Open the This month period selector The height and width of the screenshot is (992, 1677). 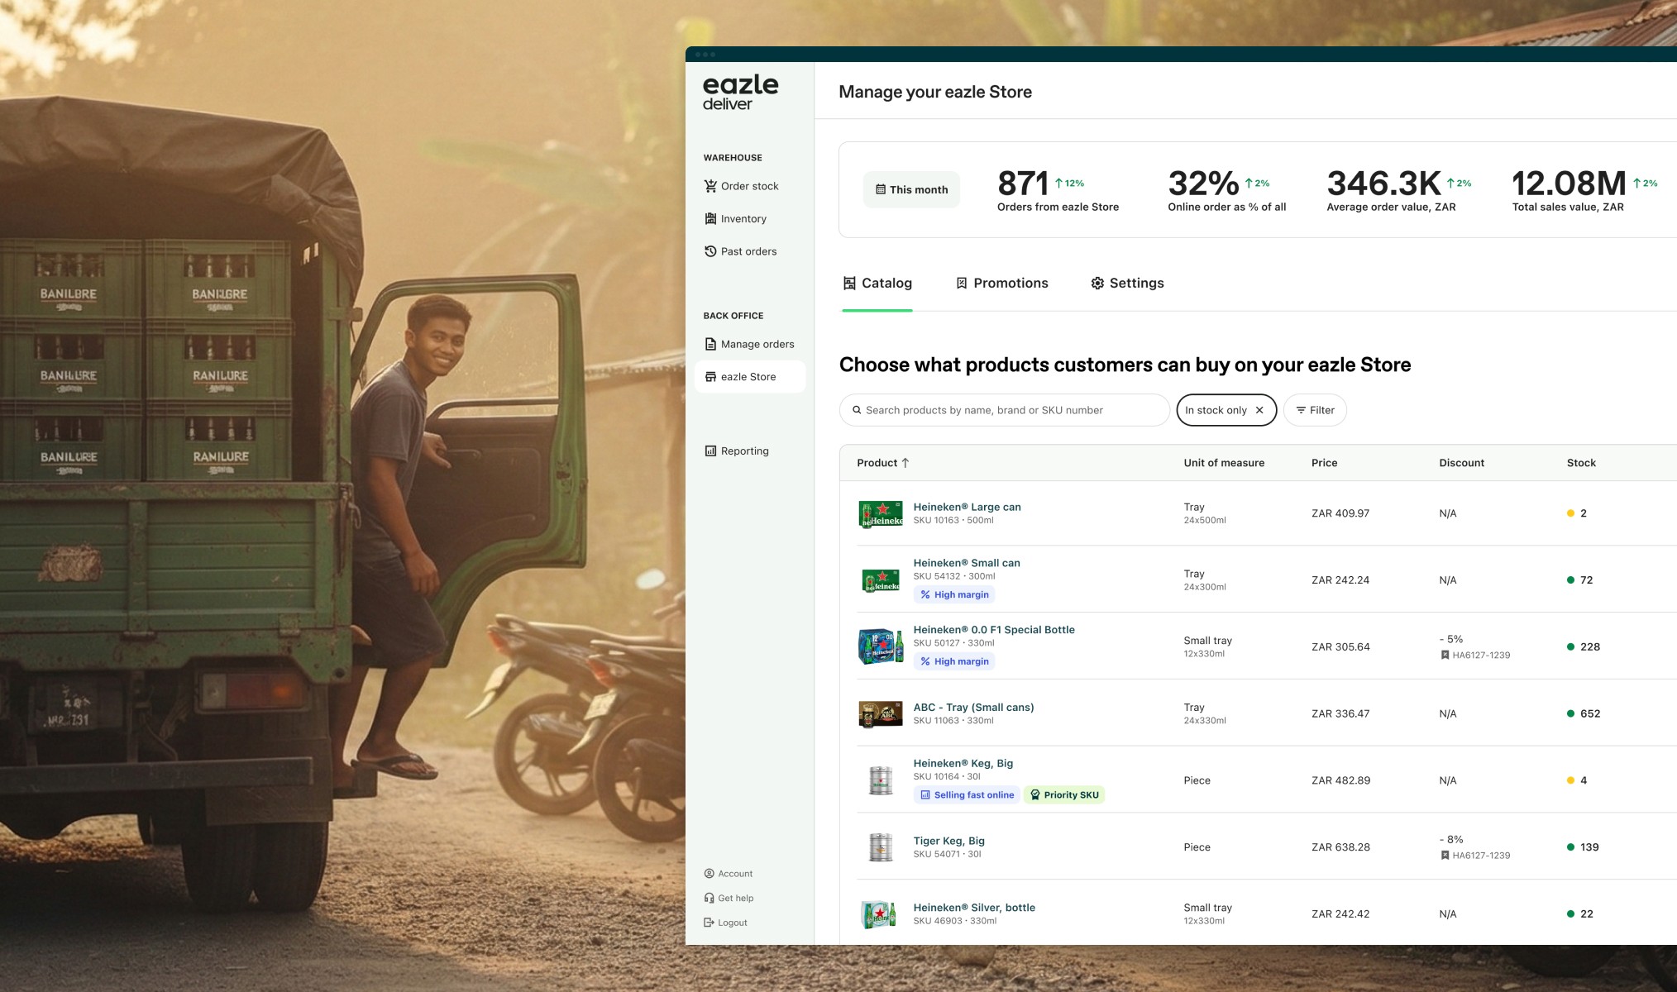point(911,189)
